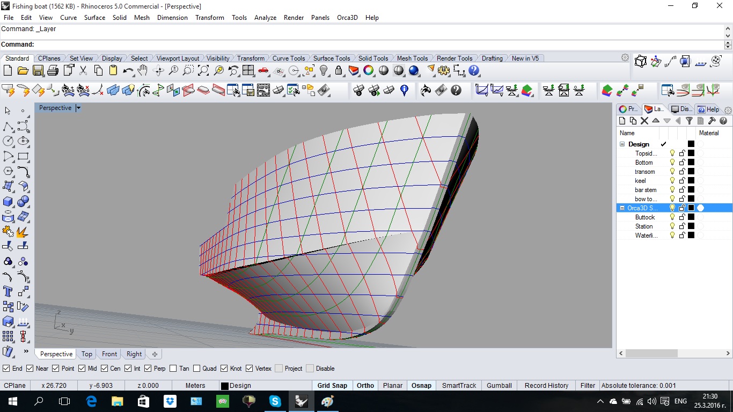Click the Undo arrow icon

pyautogui.click(x=128, y=70)
